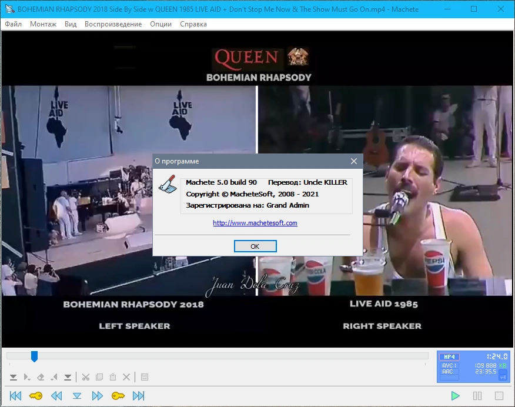Jump to selection end icon after the set-end marker

68,377
